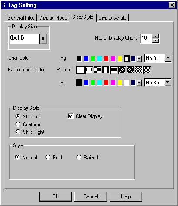Image resolution: width=178 pixels, height=206 pixels.
Task: Toggle the Clear Display checkbox
Action: coord(71,116)
